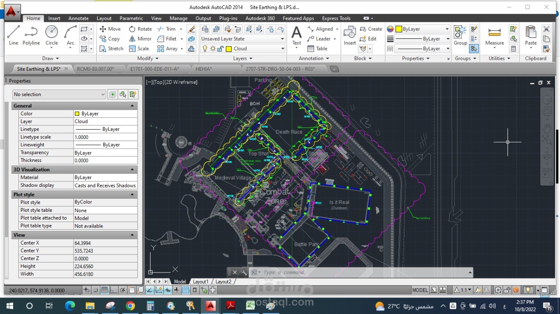The height and width of the screenshot is (314, 560).
Task: Open the Quick Calculator icon in Utilities
Action: click(x=514, y=48)
